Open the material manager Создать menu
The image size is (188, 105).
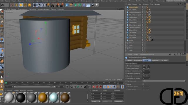[10, 91]
